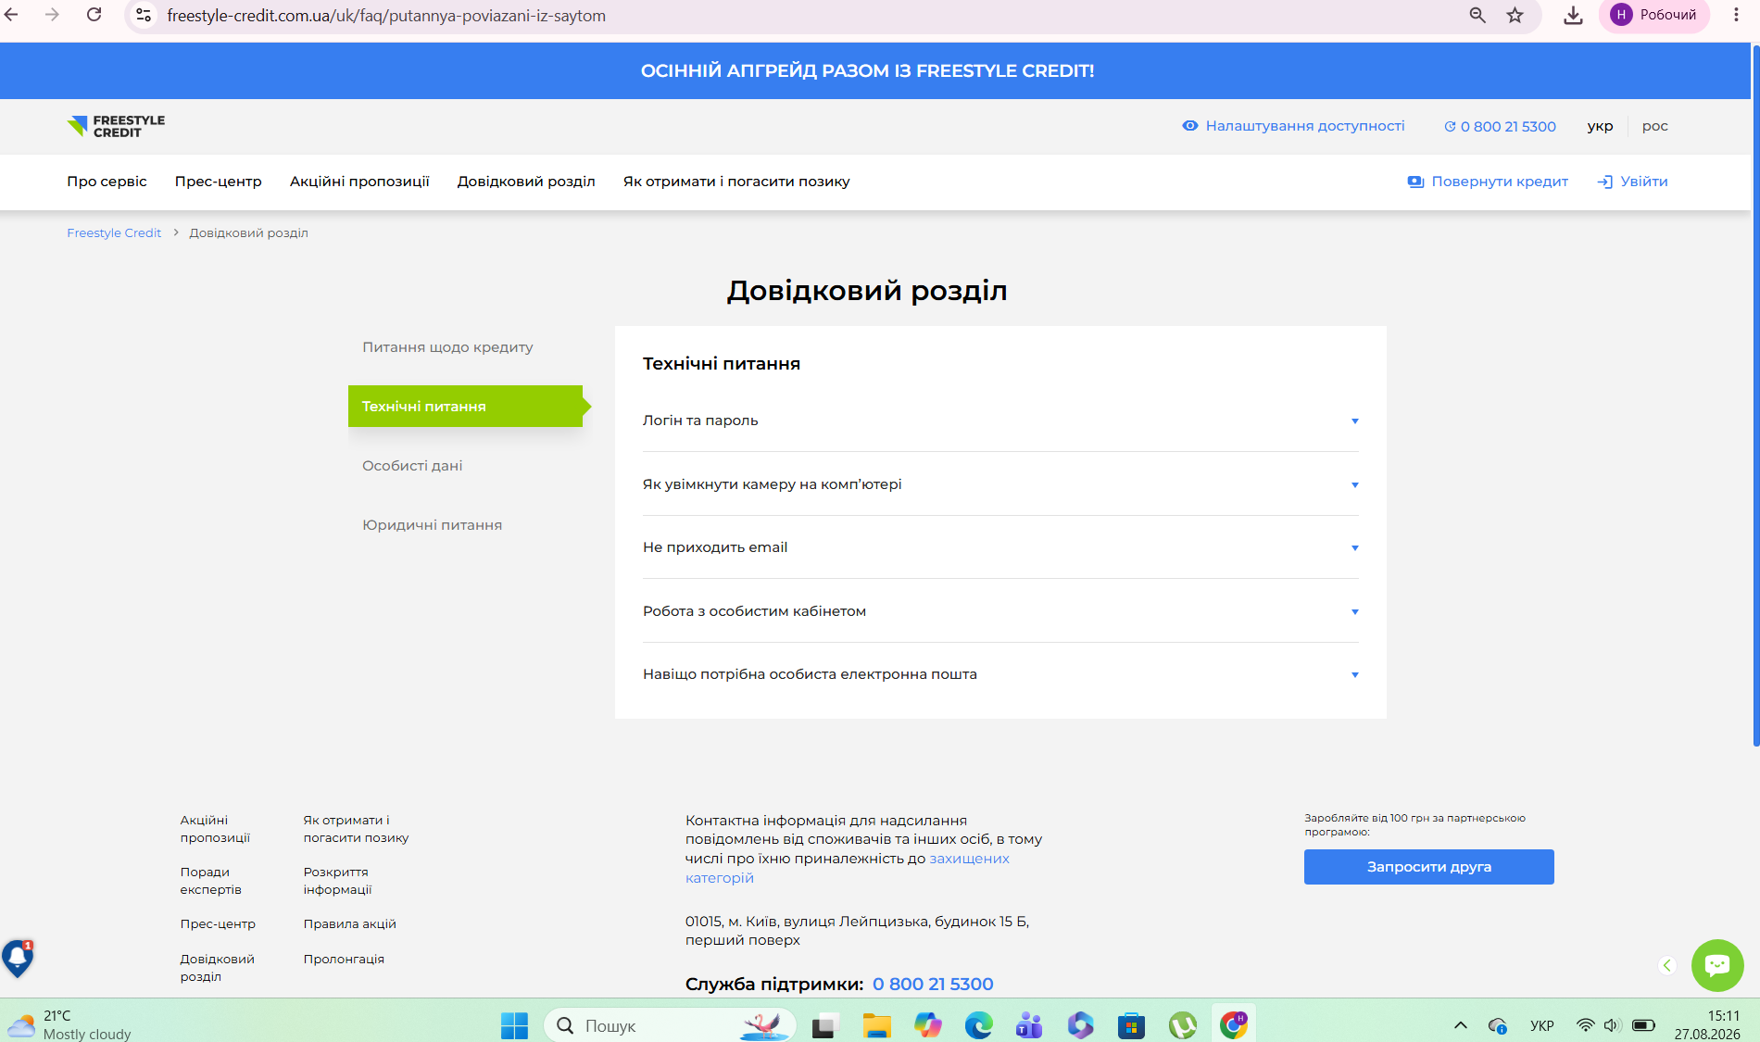This screenshot has width=1760, height=1042.
Task: Click the blue promo banner at top
Action: pyautogui.click(x=875, y=70)
